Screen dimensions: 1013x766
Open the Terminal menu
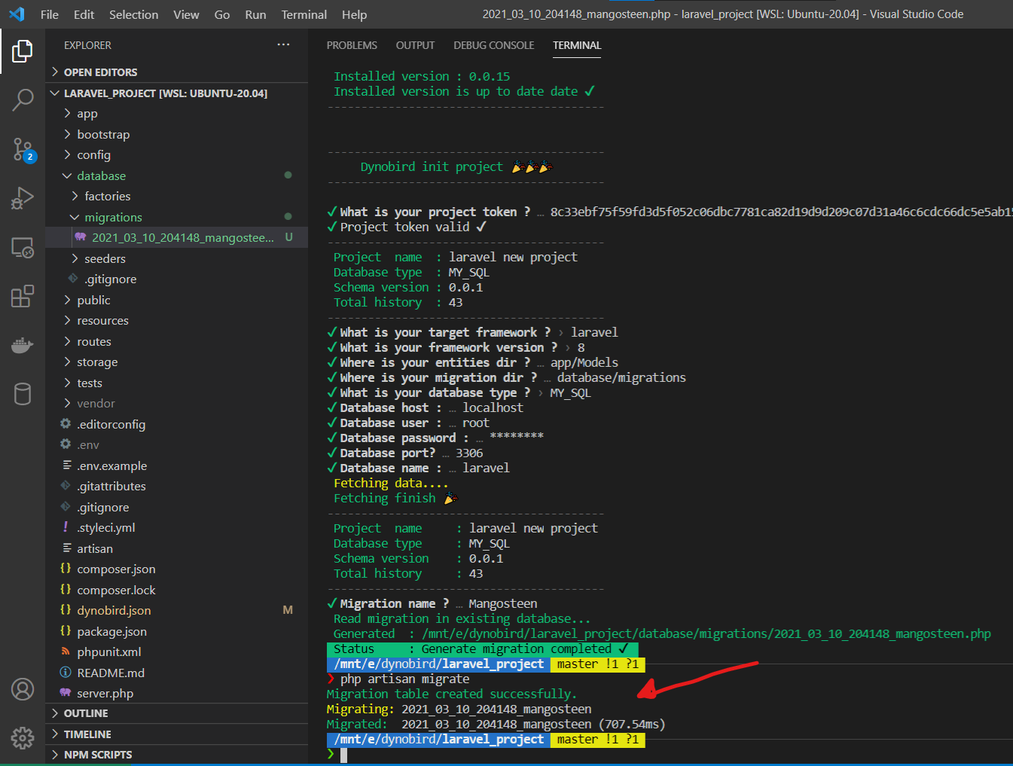click(x=304, y=14)
